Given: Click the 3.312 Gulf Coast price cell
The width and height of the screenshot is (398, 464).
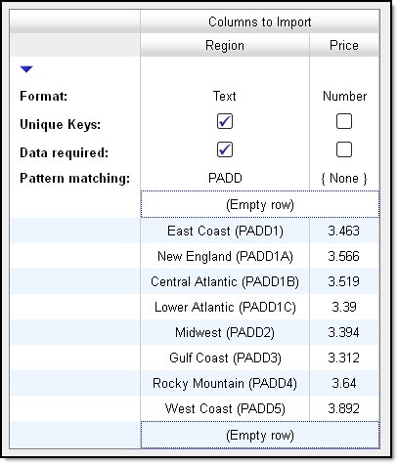Looking at the screenshot, I should [x=344, y=358].
